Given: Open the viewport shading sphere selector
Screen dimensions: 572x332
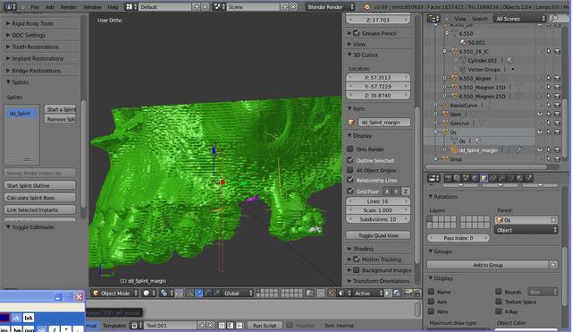Looking at the screenshot, I should [x=149, y=293].
